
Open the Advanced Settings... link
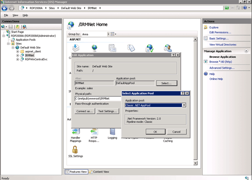(222, 68)
